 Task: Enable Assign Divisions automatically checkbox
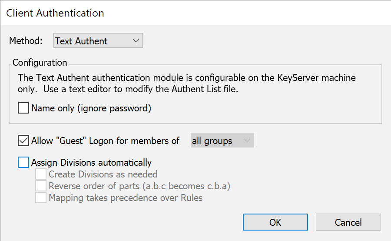pyautogui.click(x=23, y=163)
